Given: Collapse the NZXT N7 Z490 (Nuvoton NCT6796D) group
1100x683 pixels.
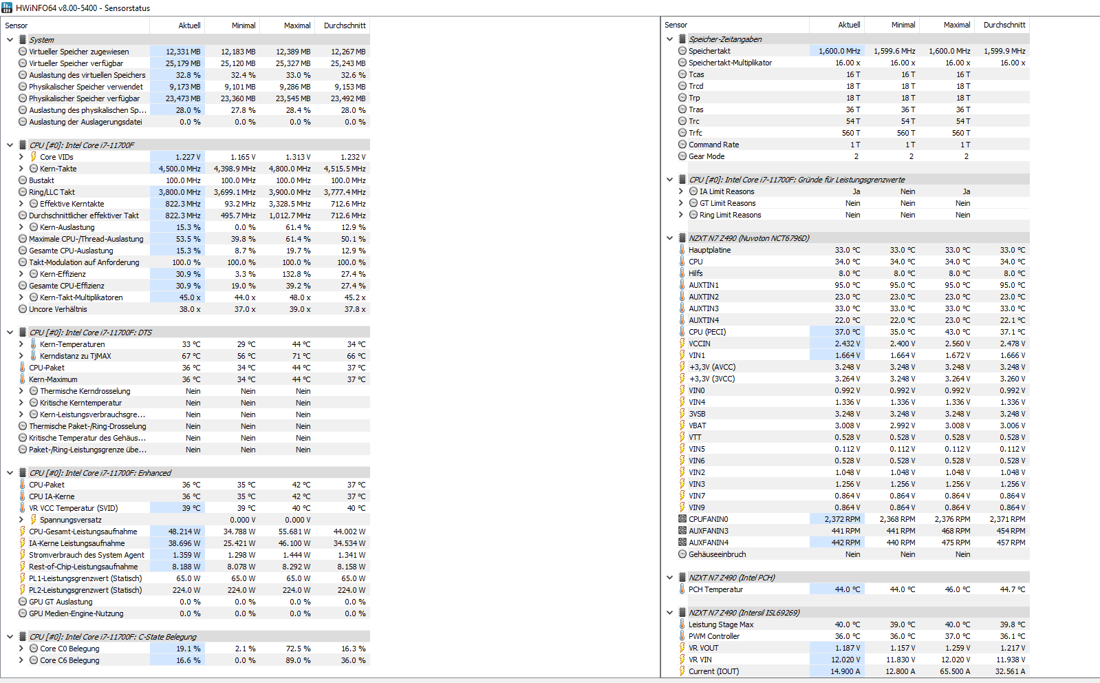Looking at the screenshot, I should (x=669, y=238).
